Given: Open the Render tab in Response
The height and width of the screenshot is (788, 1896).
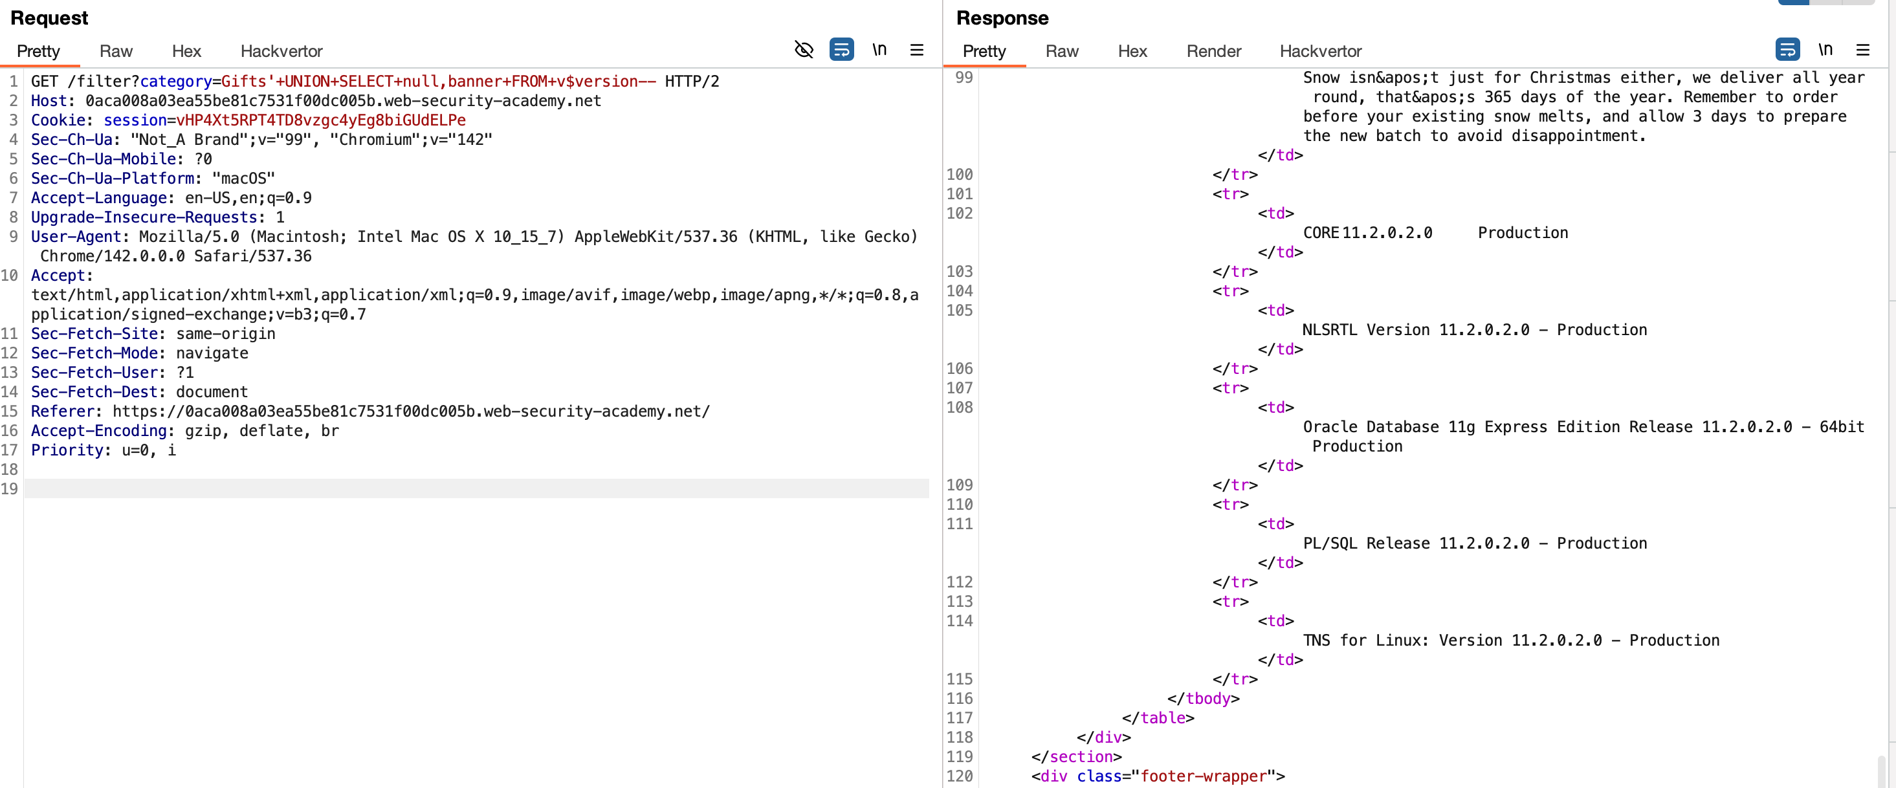Looking at the screenshot, I should pos(1214,52).
